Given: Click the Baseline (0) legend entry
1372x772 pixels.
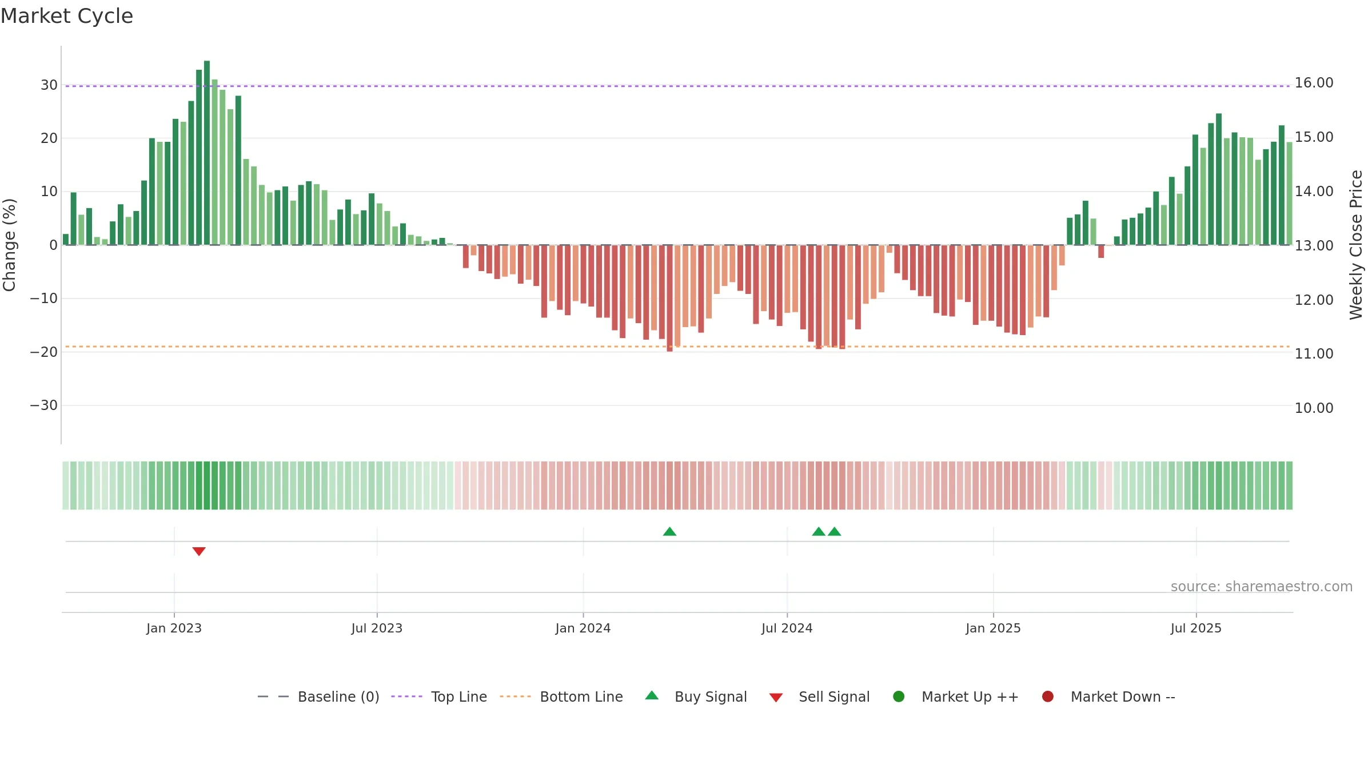Looking at the screenshot, I should pyautogui.click(x=318, y=697).
